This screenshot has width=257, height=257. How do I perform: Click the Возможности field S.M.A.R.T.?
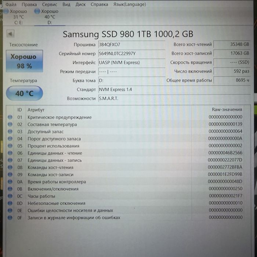pos(174,98)
